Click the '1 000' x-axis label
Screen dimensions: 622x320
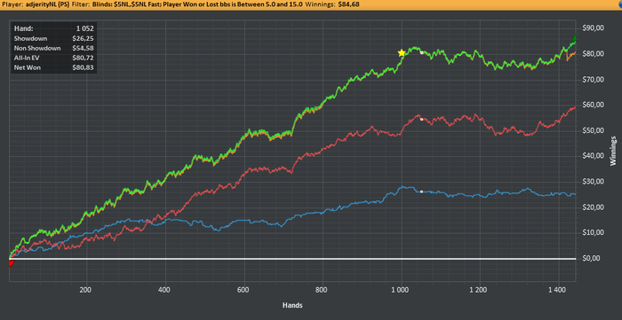click(x=401, y=290)
